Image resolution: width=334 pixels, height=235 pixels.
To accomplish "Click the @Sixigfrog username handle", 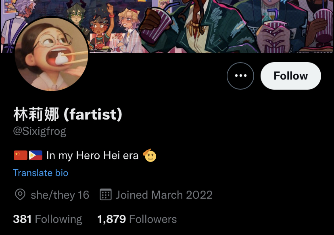I will coord(40,131).
